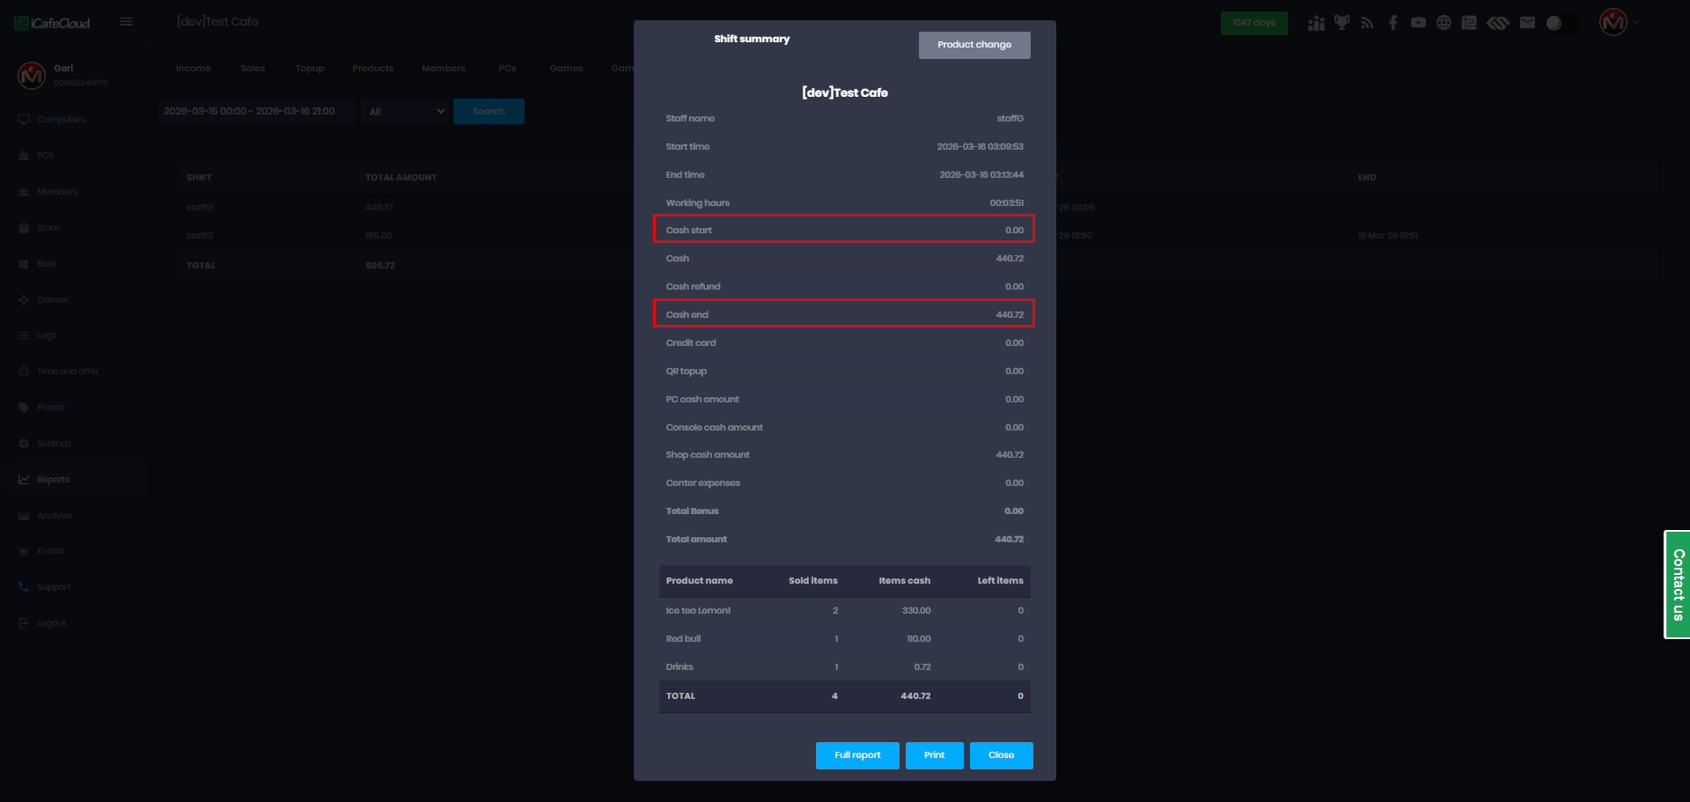Switch to the Sales tab

point(253,69)
